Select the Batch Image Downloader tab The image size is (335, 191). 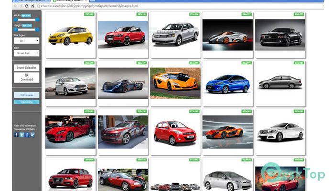click(x=69, y=1)
